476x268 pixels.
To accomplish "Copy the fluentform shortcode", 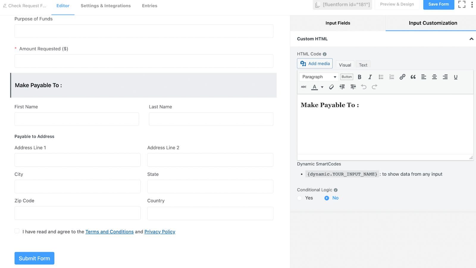I will [342, 4].
